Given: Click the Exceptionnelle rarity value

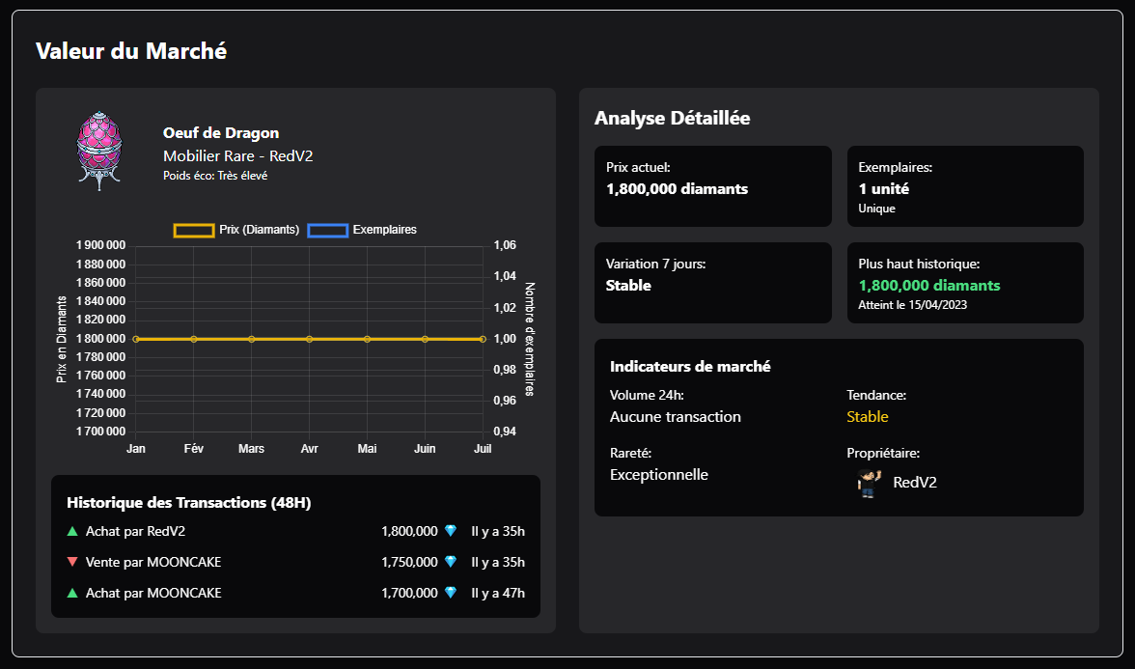Looking at the screenshot, I should point(658,475).
